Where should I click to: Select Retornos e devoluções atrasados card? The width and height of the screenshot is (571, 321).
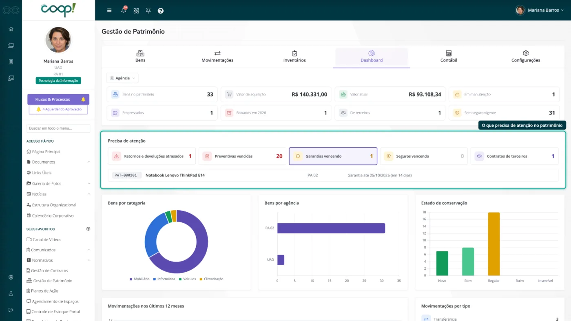tap(152, 156)
